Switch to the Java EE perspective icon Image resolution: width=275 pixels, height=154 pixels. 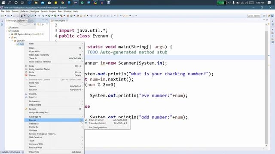point(269,16)
